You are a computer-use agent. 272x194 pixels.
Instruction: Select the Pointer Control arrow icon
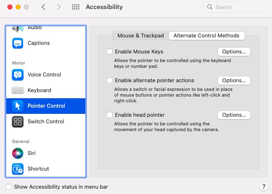tap(18, 106)
